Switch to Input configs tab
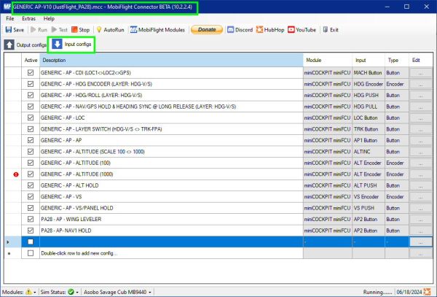Viewport: 437px width, 297px height. point(71,44)
